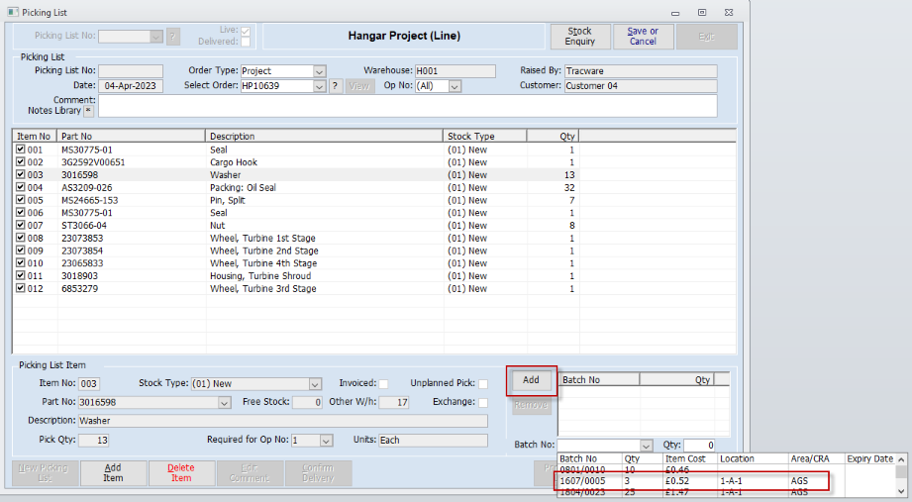Toggle the Invoiced checkbox
Viewport: 912px width, 502px height.
coord(383,384)
